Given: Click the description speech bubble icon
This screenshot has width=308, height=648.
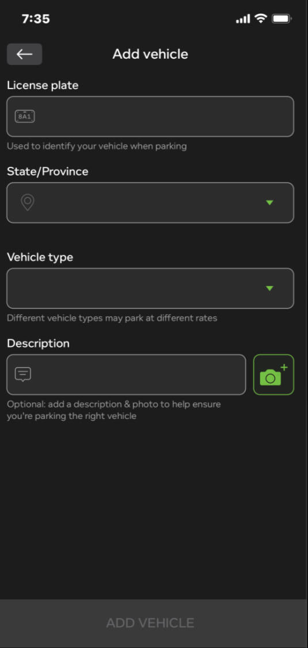Looking at the screenshot, I should pyautogui.click(x=23, y=375).
